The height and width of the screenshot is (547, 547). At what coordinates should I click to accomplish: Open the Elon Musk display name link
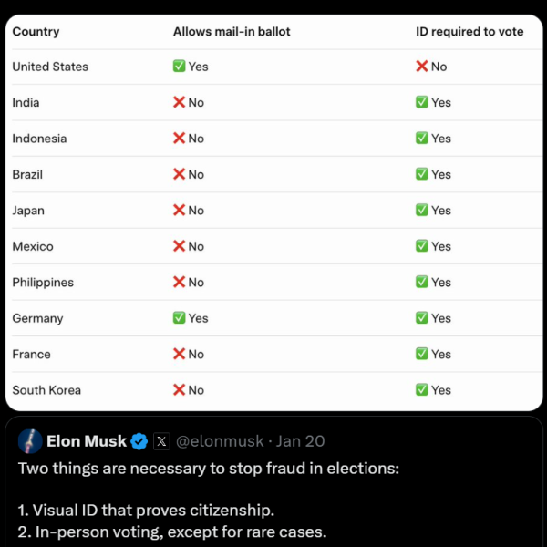[86, 441]
